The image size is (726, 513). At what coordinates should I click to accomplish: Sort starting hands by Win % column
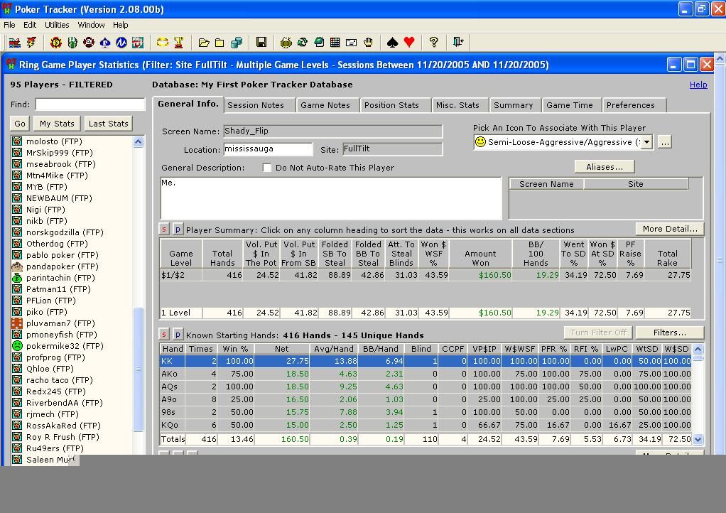[235, 349]
